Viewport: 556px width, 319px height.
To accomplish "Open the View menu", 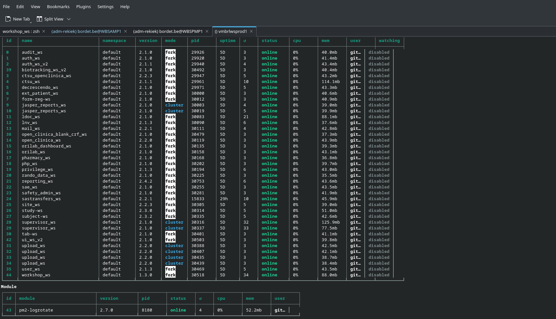I will (36, 7).
